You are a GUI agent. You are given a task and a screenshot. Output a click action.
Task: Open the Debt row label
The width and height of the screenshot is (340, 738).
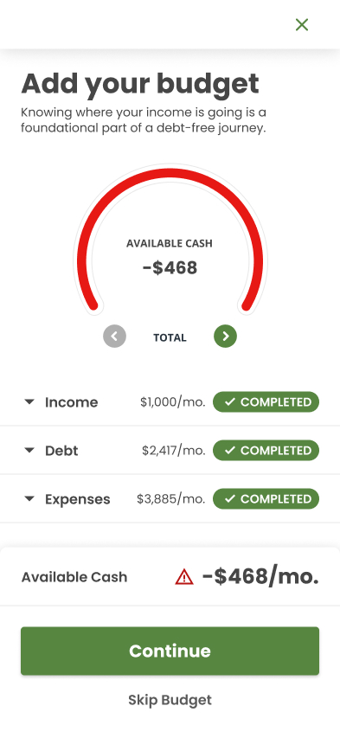pos(61,451)
